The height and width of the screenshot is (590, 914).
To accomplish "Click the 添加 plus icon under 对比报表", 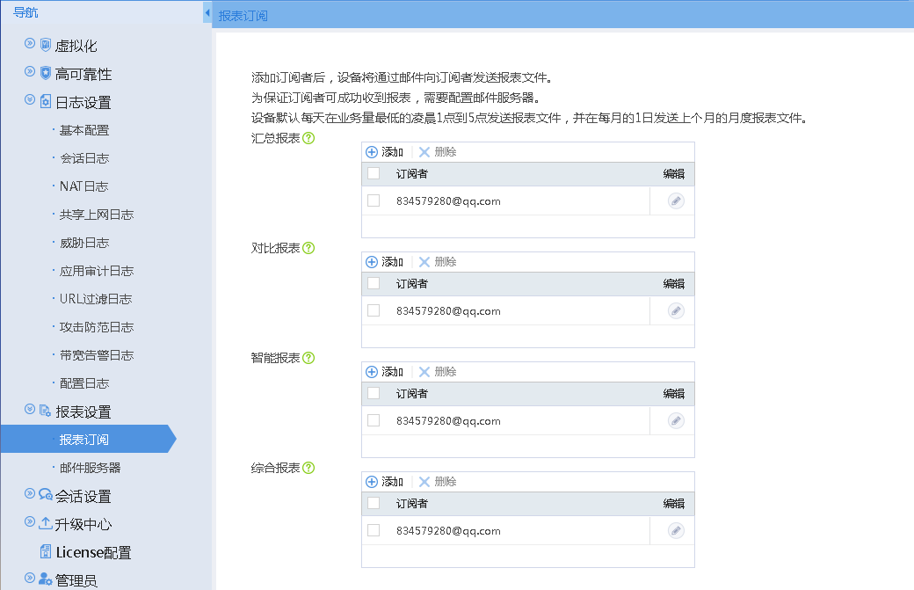I will pos(372,262).
